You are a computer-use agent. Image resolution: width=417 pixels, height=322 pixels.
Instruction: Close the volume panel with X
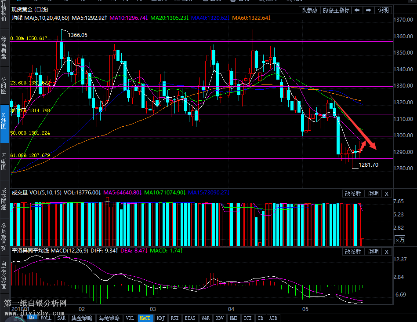pyautogui.click(x=386, y=194)
